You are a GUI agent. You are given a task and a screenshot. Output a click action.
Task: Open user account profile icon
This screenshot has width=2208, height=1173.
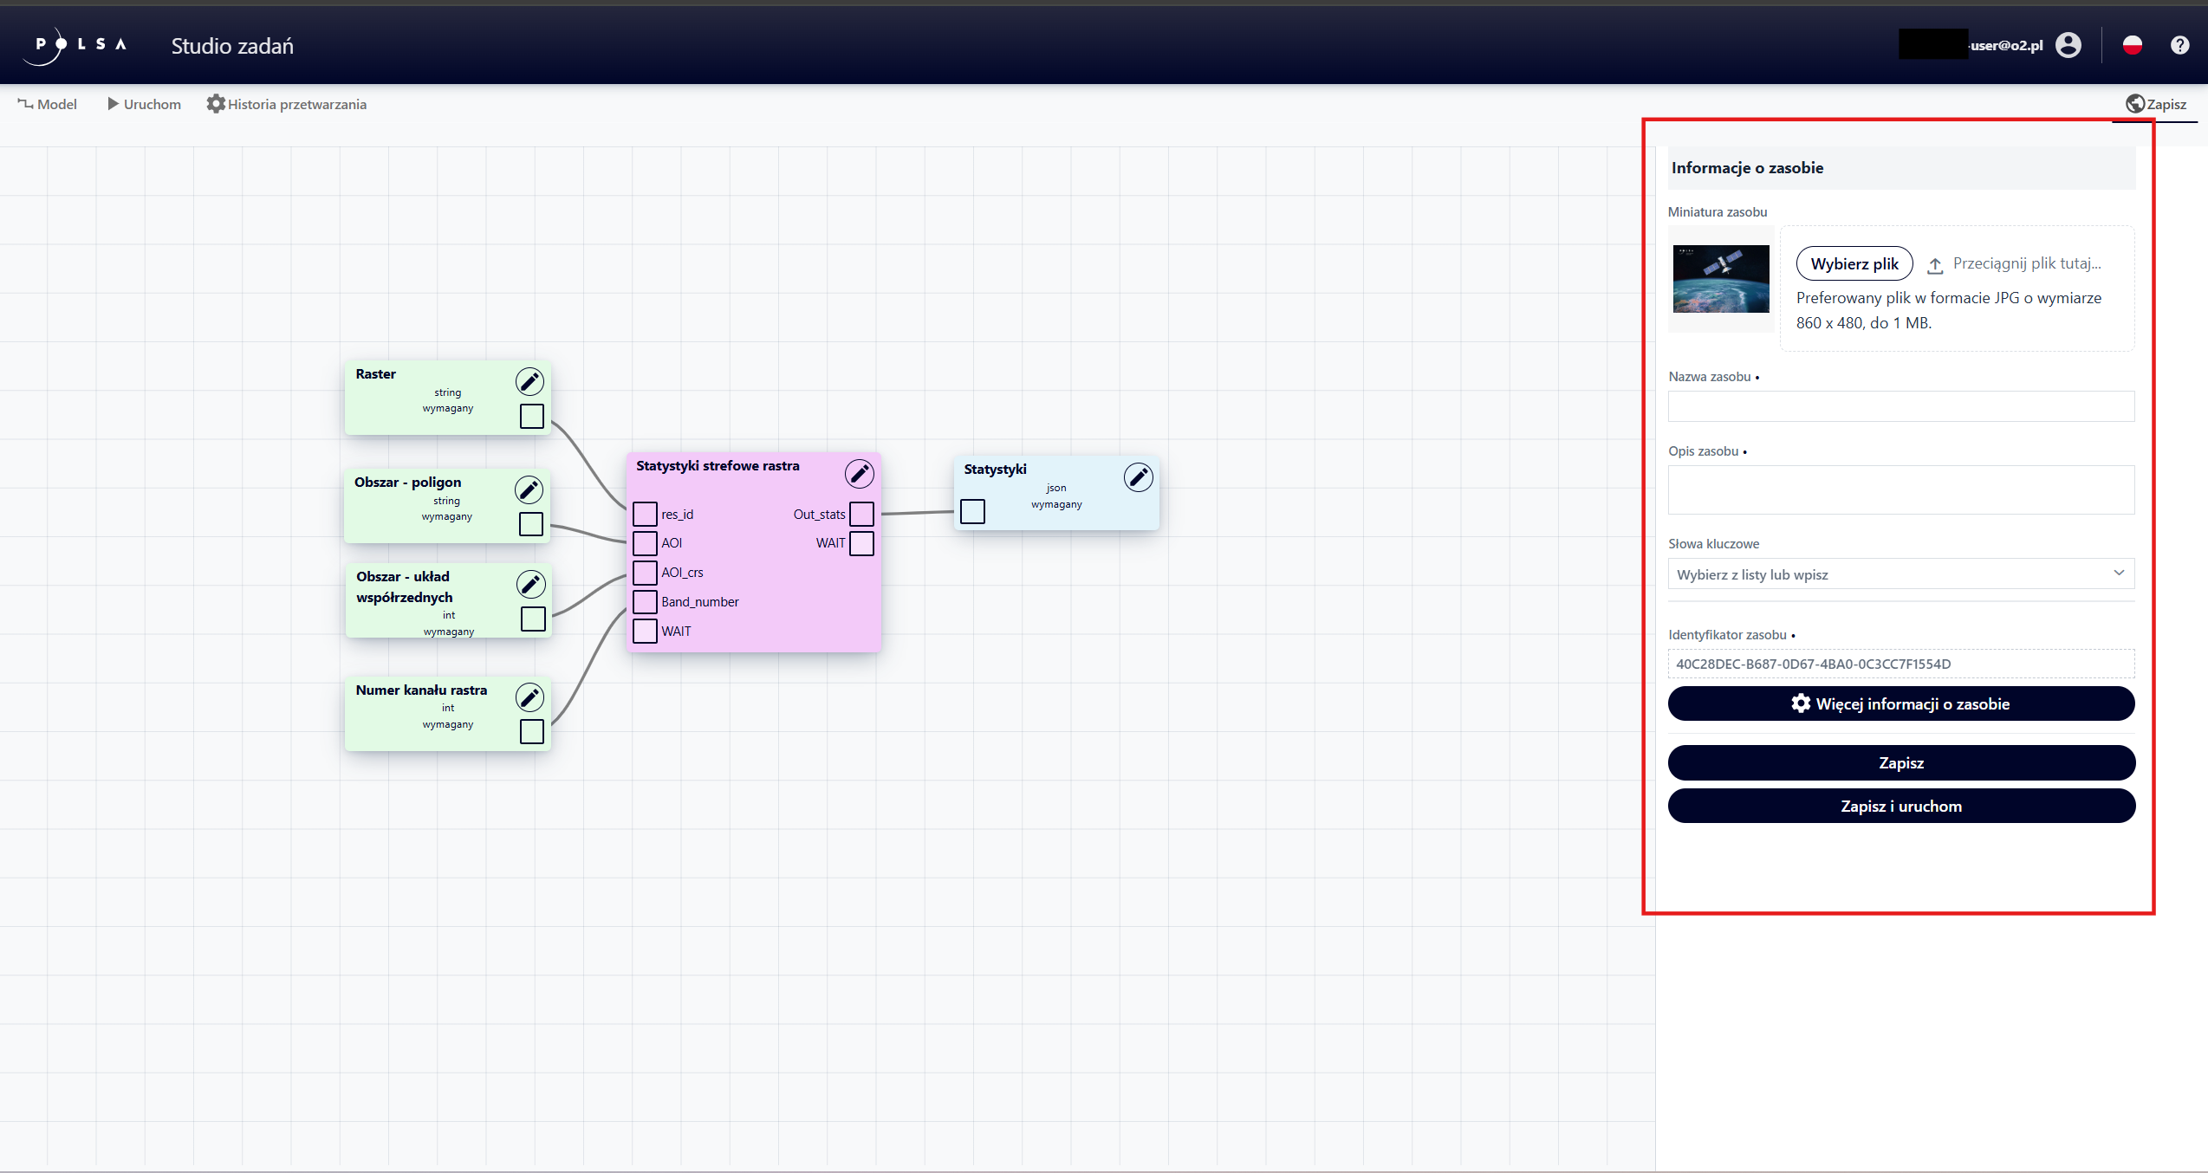click(2068, 45)
